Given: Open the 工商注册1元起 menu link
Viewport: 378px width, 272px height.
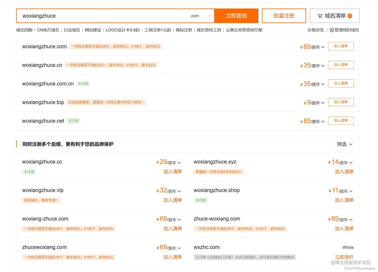Looking at the screenshot, I should click(x=158, y=30).
